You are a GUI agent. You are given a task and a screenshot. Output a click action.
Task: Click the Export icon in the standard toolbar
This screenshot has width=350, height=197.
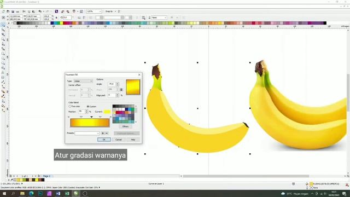68,11
